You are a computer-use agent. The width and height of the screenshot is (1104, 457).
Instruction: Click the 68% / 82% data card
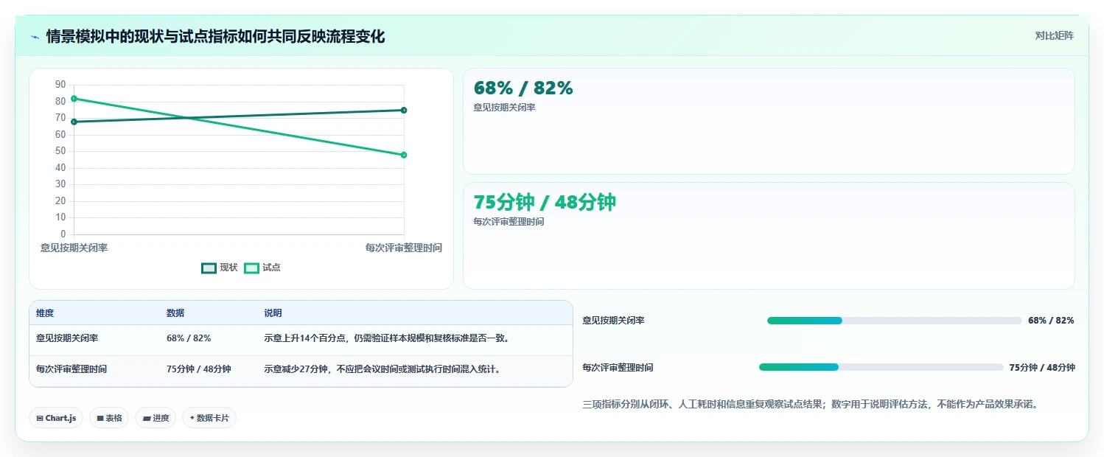[x=769, y=121]
